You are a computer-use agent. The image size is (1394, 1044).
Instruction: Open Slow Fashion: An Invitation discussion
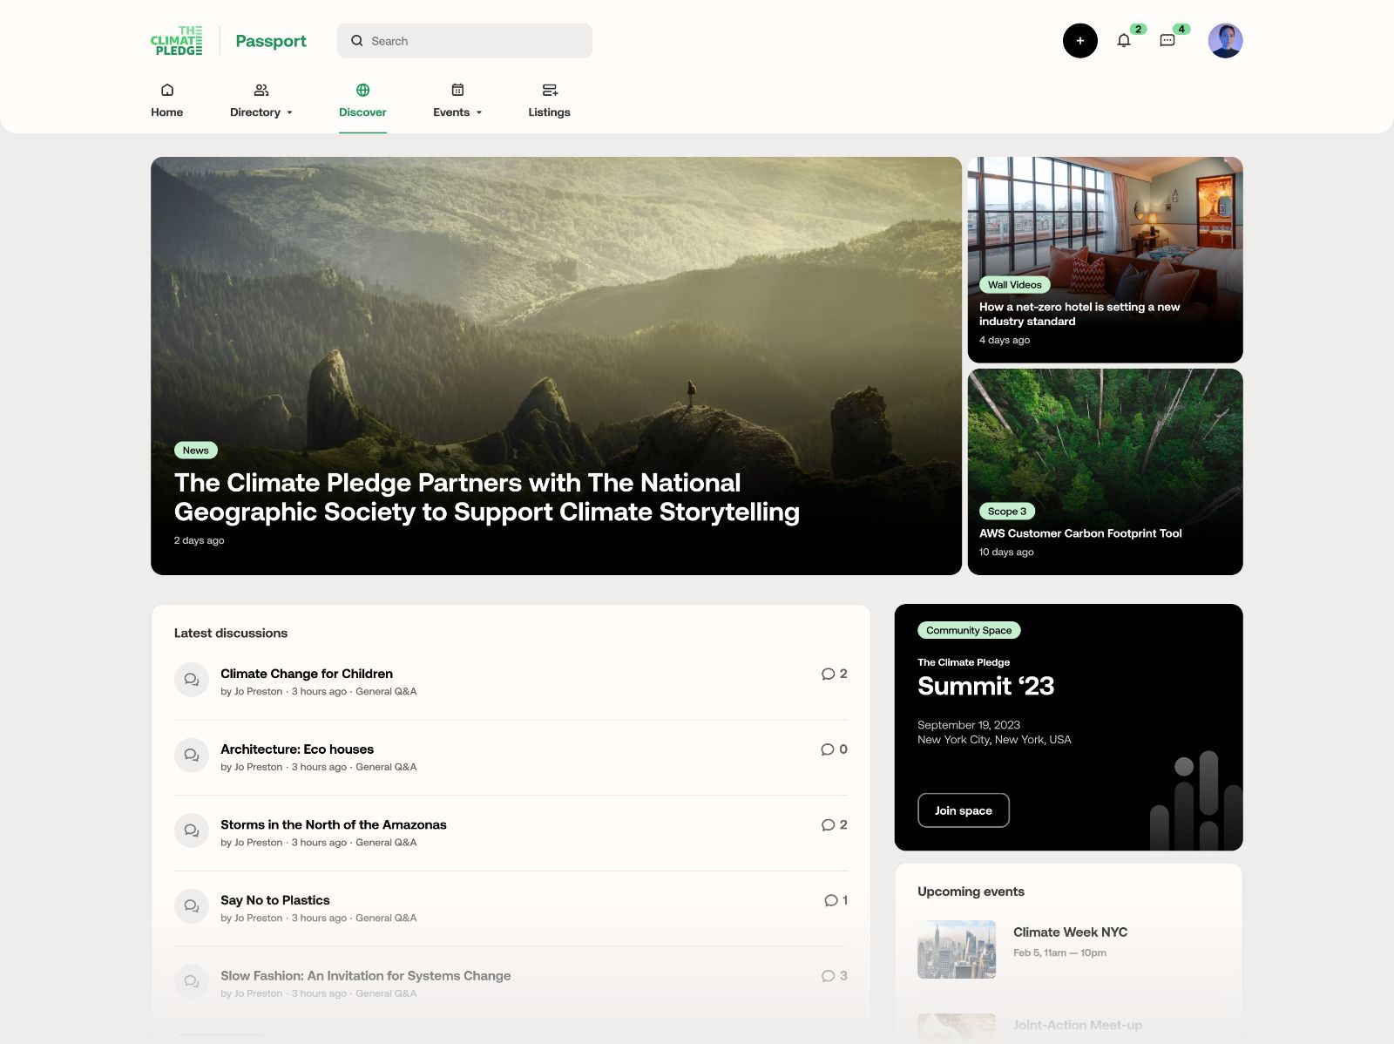[x=366, y=976]
